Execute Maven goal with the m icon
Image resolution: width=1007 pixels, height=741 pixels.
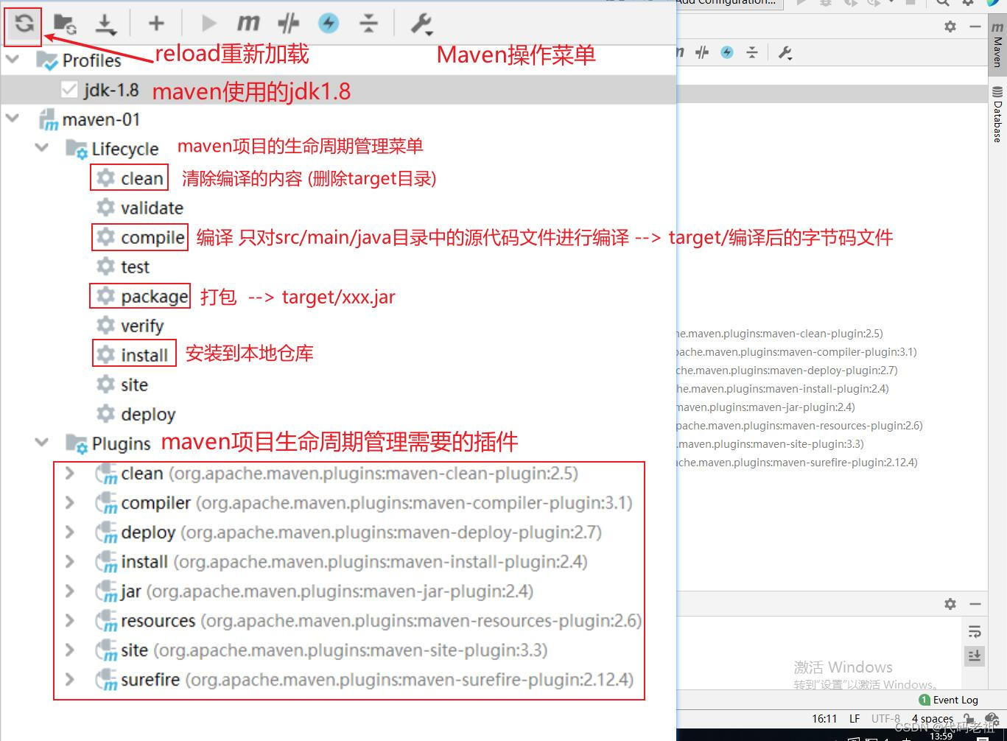coord(248,23)
